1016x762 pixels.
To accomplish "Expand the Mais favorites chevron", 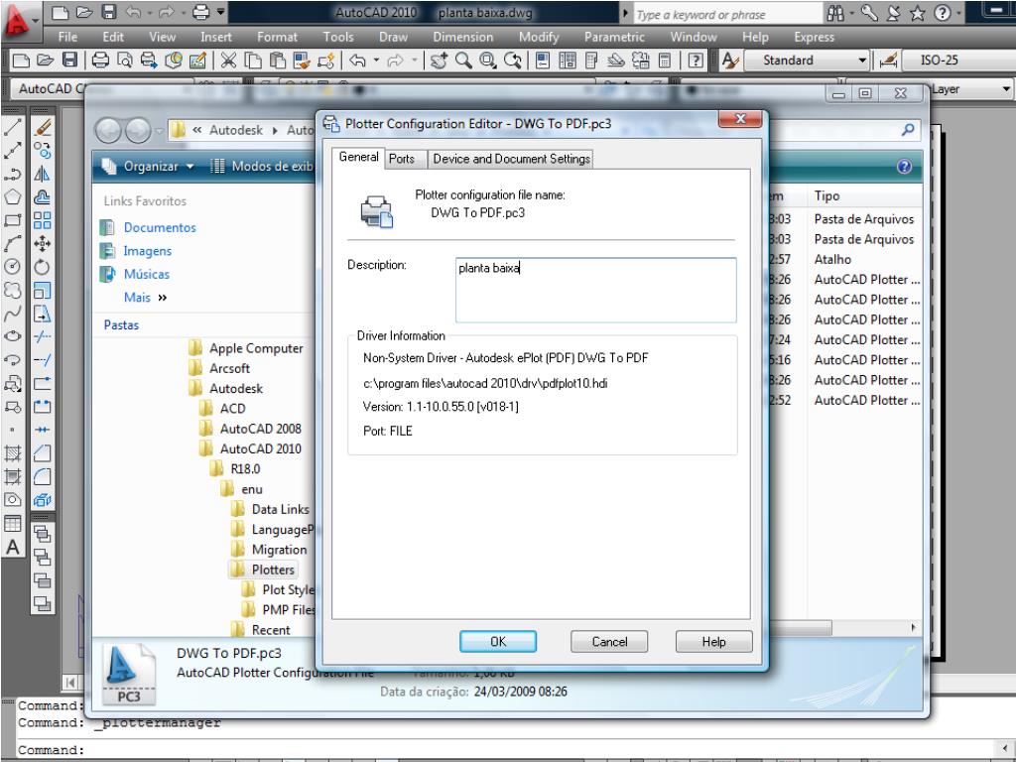I will pyautogui.click(x=162, y=298).
